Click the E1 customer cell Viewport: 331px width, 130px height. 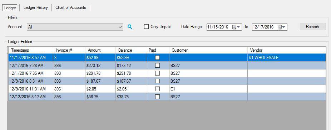click(208, 89)
